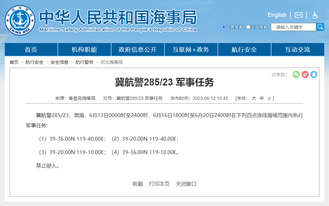Go to 安全信息 in the breadcrumb
Image resolution: width=329 pixels, height=206 pixels.
[59, 62]
